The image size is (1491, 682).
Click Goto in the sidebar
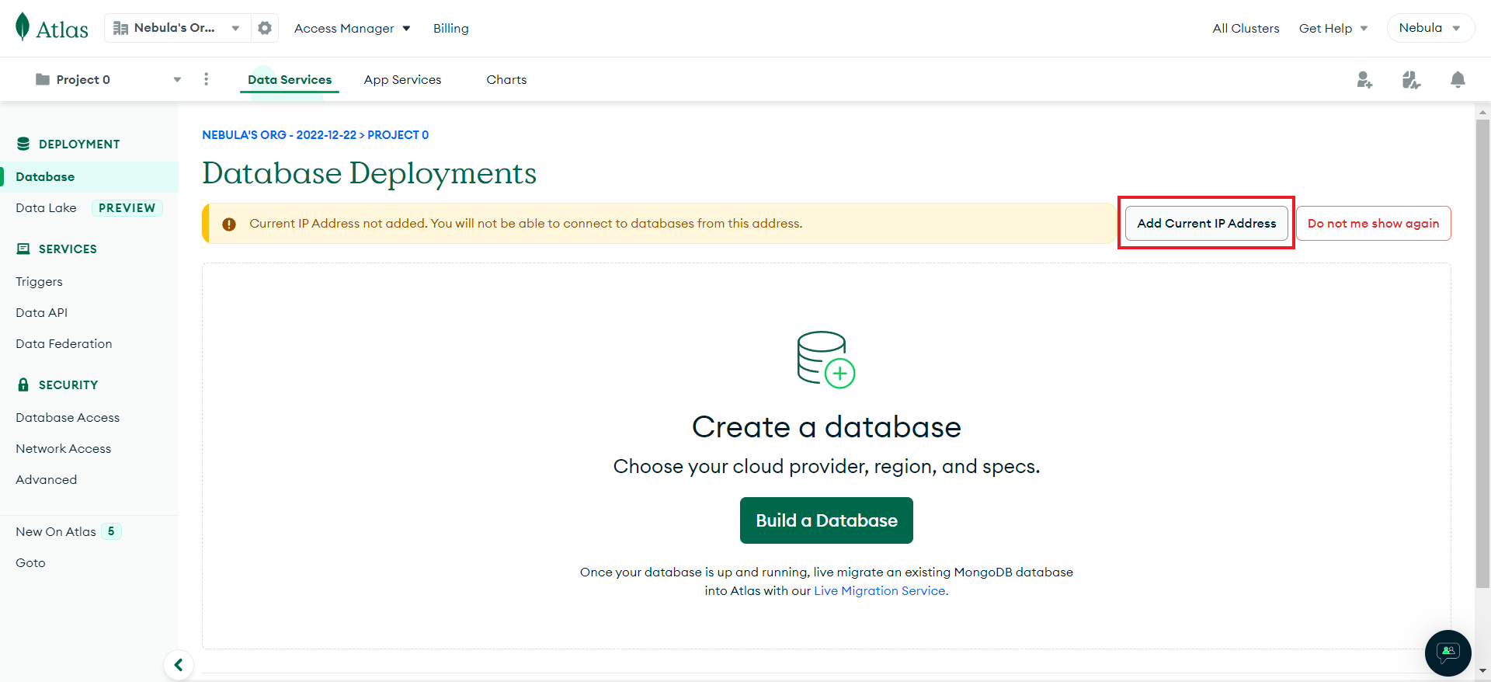[30, 562]
